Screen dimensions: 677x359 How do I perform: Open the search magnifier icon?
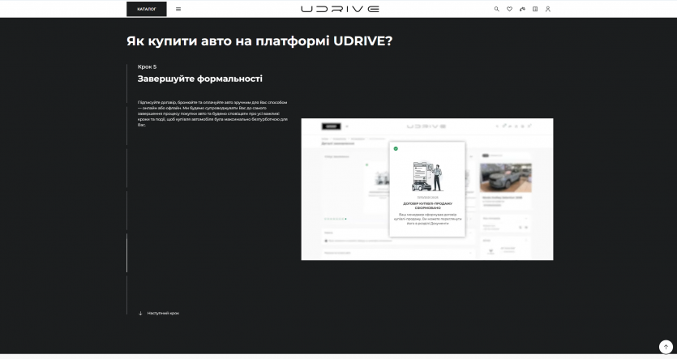coord(497,9)
